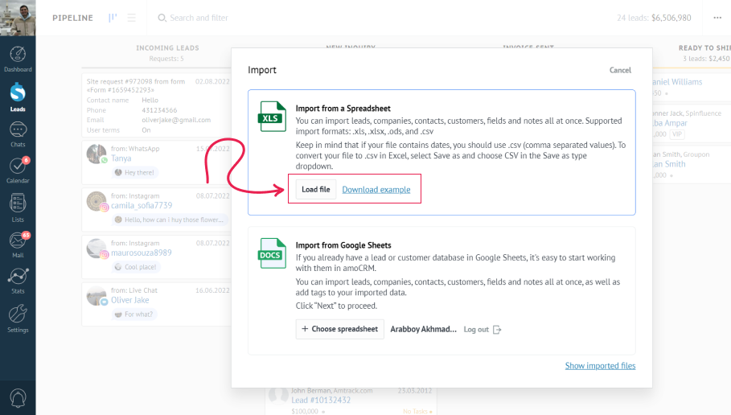
Task: Open the Daniel Williams lead
Action: click(x=677, y=81)
